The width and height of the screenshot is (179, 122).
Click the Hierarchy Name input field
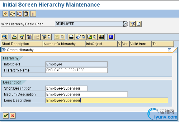[x=76, y=70]
